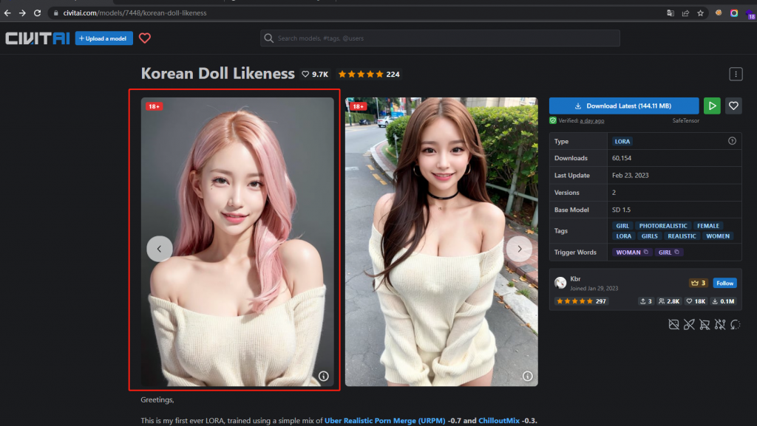The width and height of the screenshot is (757, 426).
Task: Click the green play run-model button
Action: pyautogui.click(x=712, y=106)
